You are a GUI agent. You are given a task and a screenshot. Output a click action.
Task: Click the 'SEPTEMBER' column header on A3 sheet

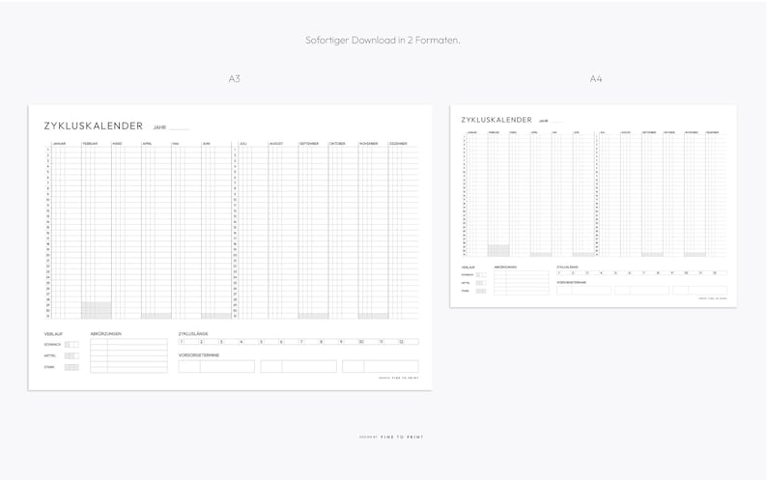309,143
